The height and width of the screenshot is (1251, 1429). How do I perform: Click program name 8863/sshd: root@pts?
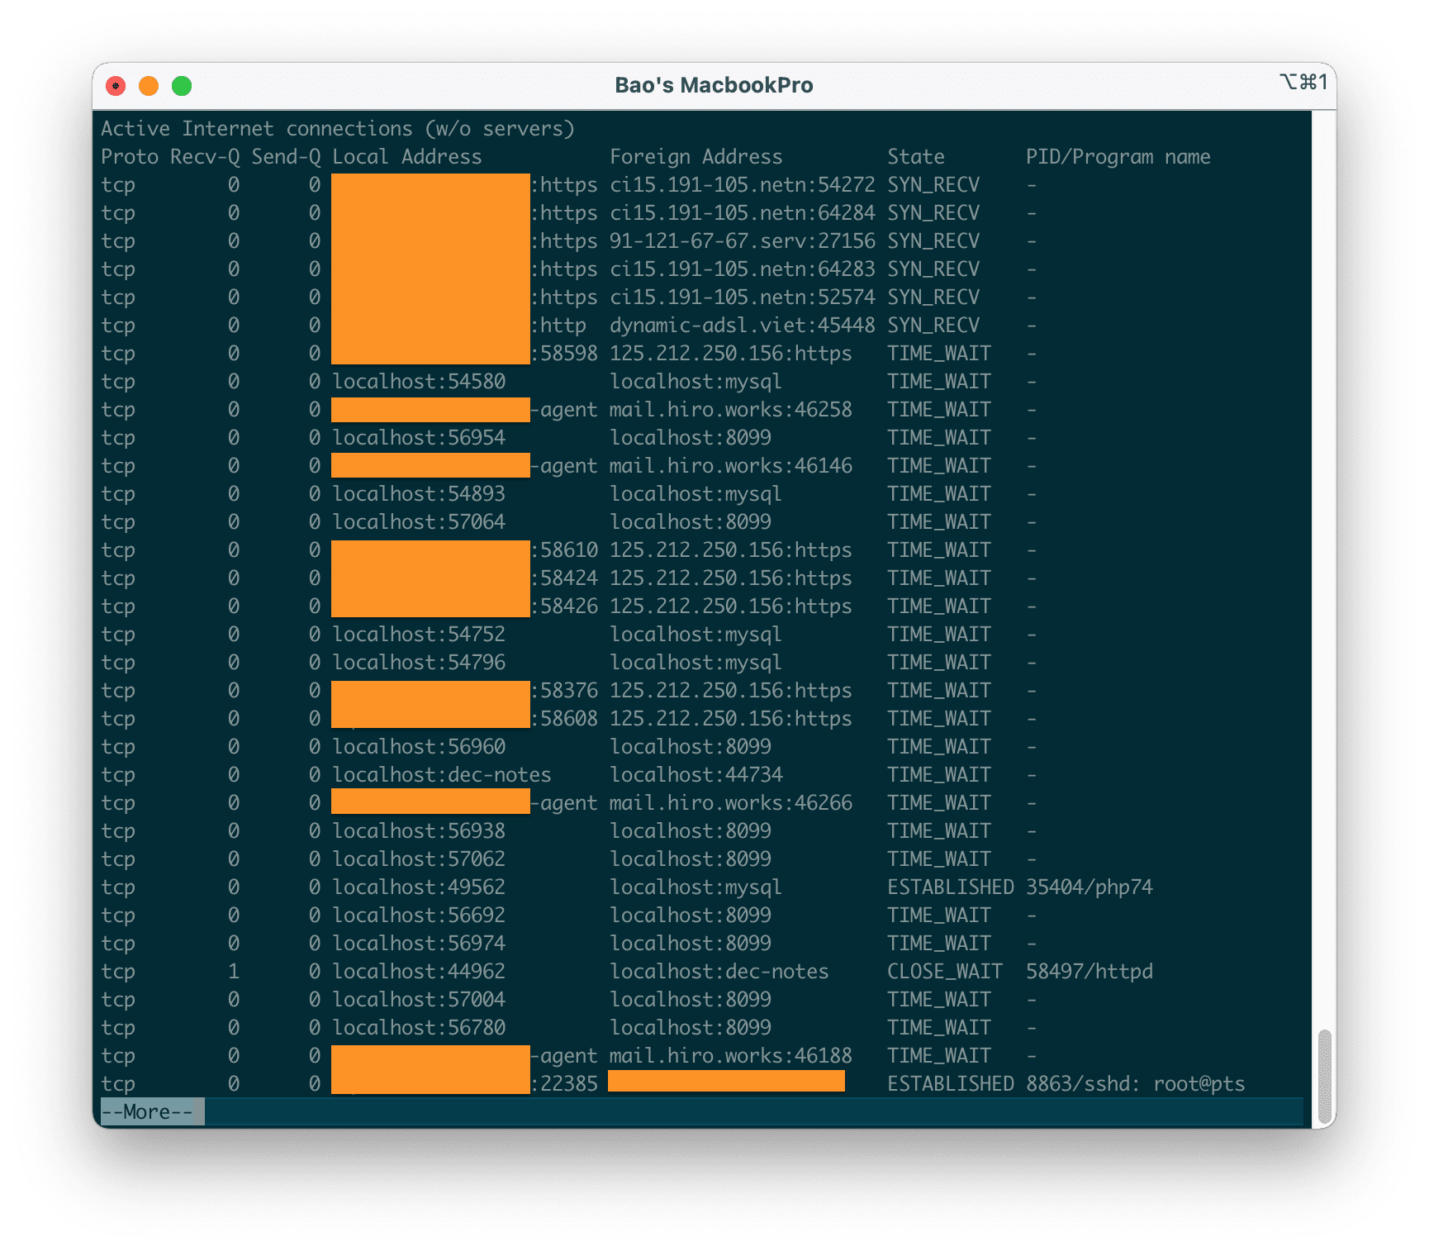pos(1136,1084)
